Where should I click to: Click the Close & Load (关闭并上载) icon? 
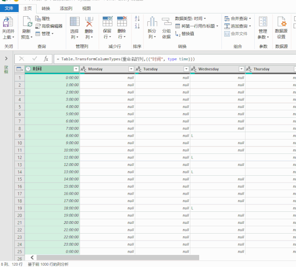pos(8,21)
